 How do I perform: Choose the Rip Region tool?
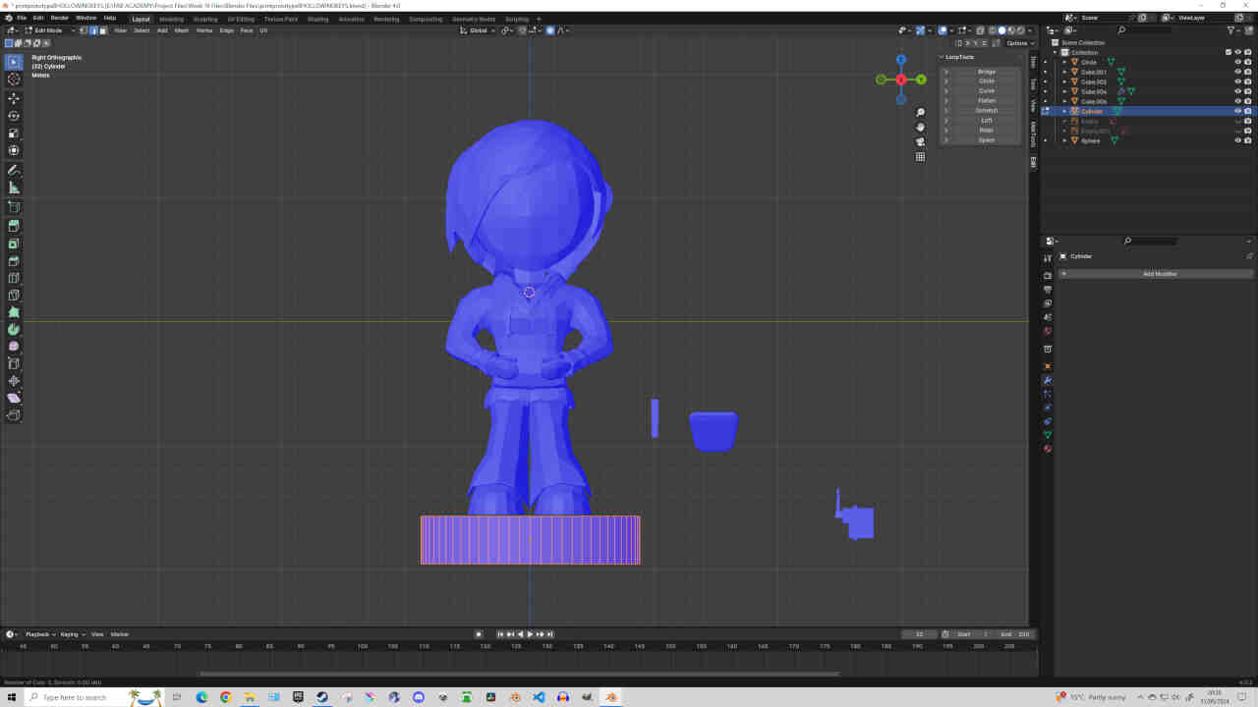click(14, 415)
